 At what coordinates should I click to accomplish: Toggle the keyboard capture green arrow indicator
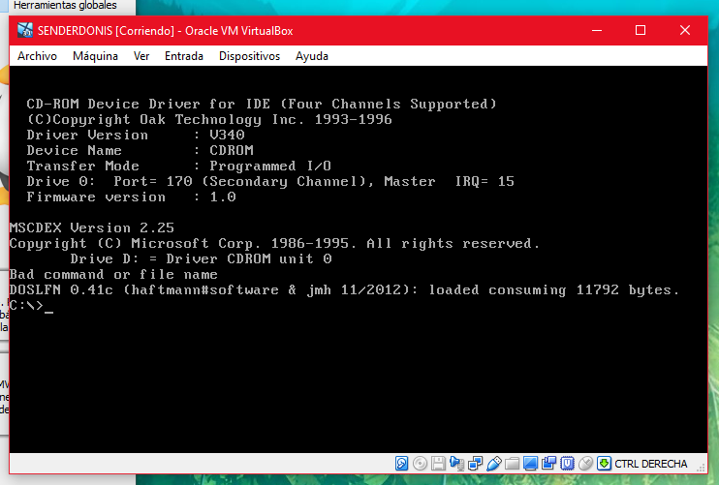(x=604, y=464)
